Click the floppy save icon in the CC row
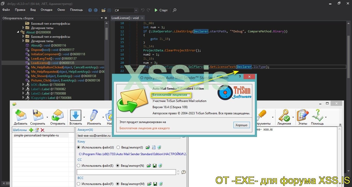This screenshot has width=352, height=187. point(155,166)
